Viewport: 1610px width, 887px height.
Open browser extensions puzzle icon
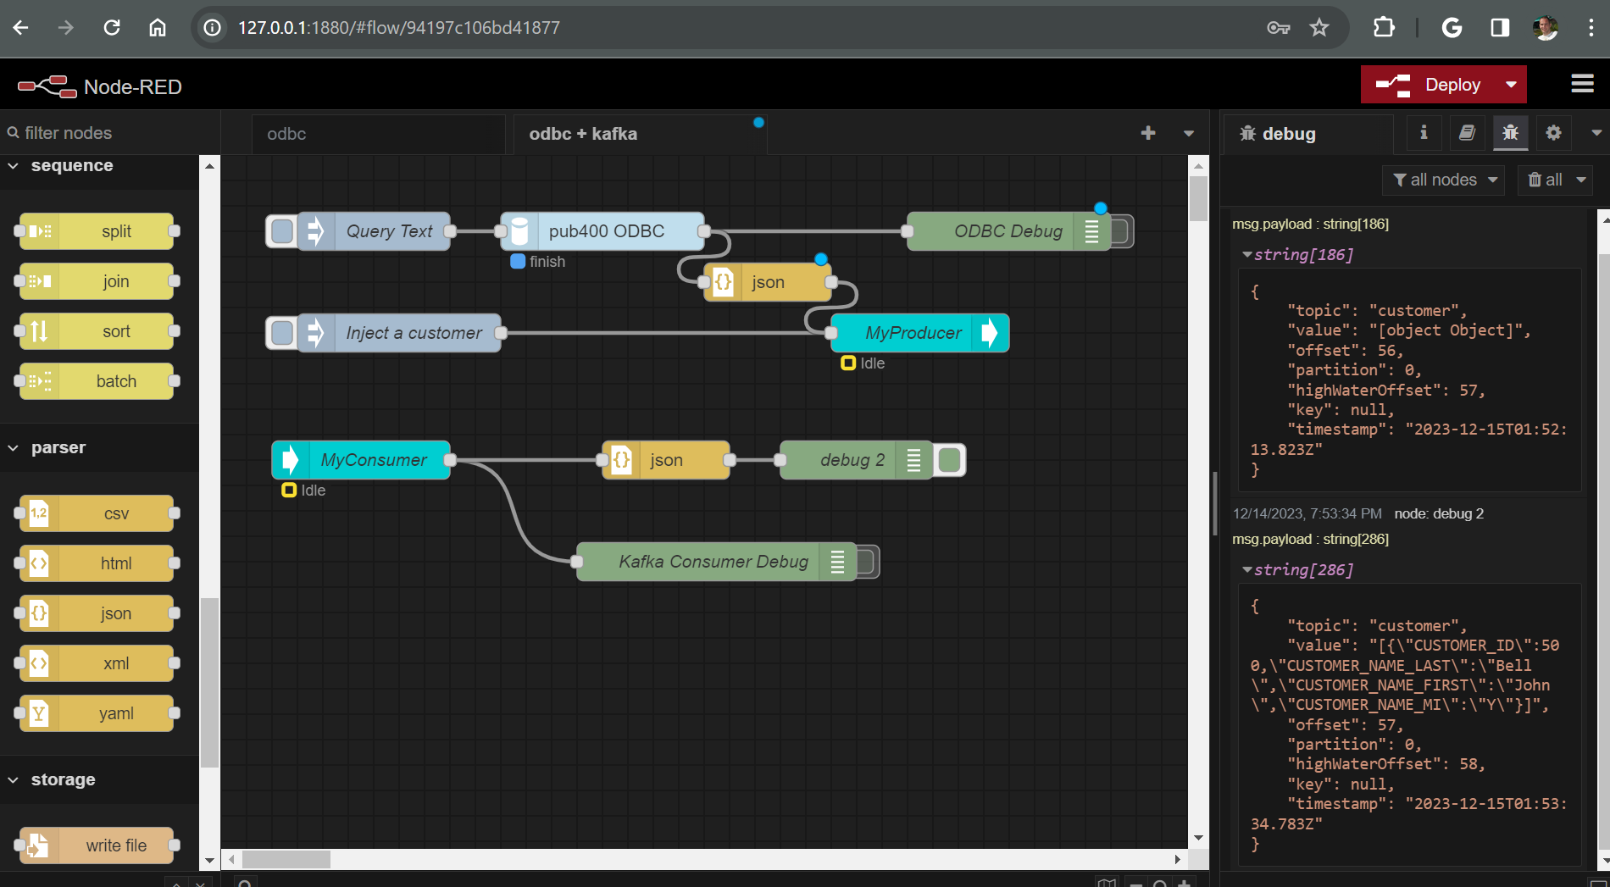click(1383, 28)
